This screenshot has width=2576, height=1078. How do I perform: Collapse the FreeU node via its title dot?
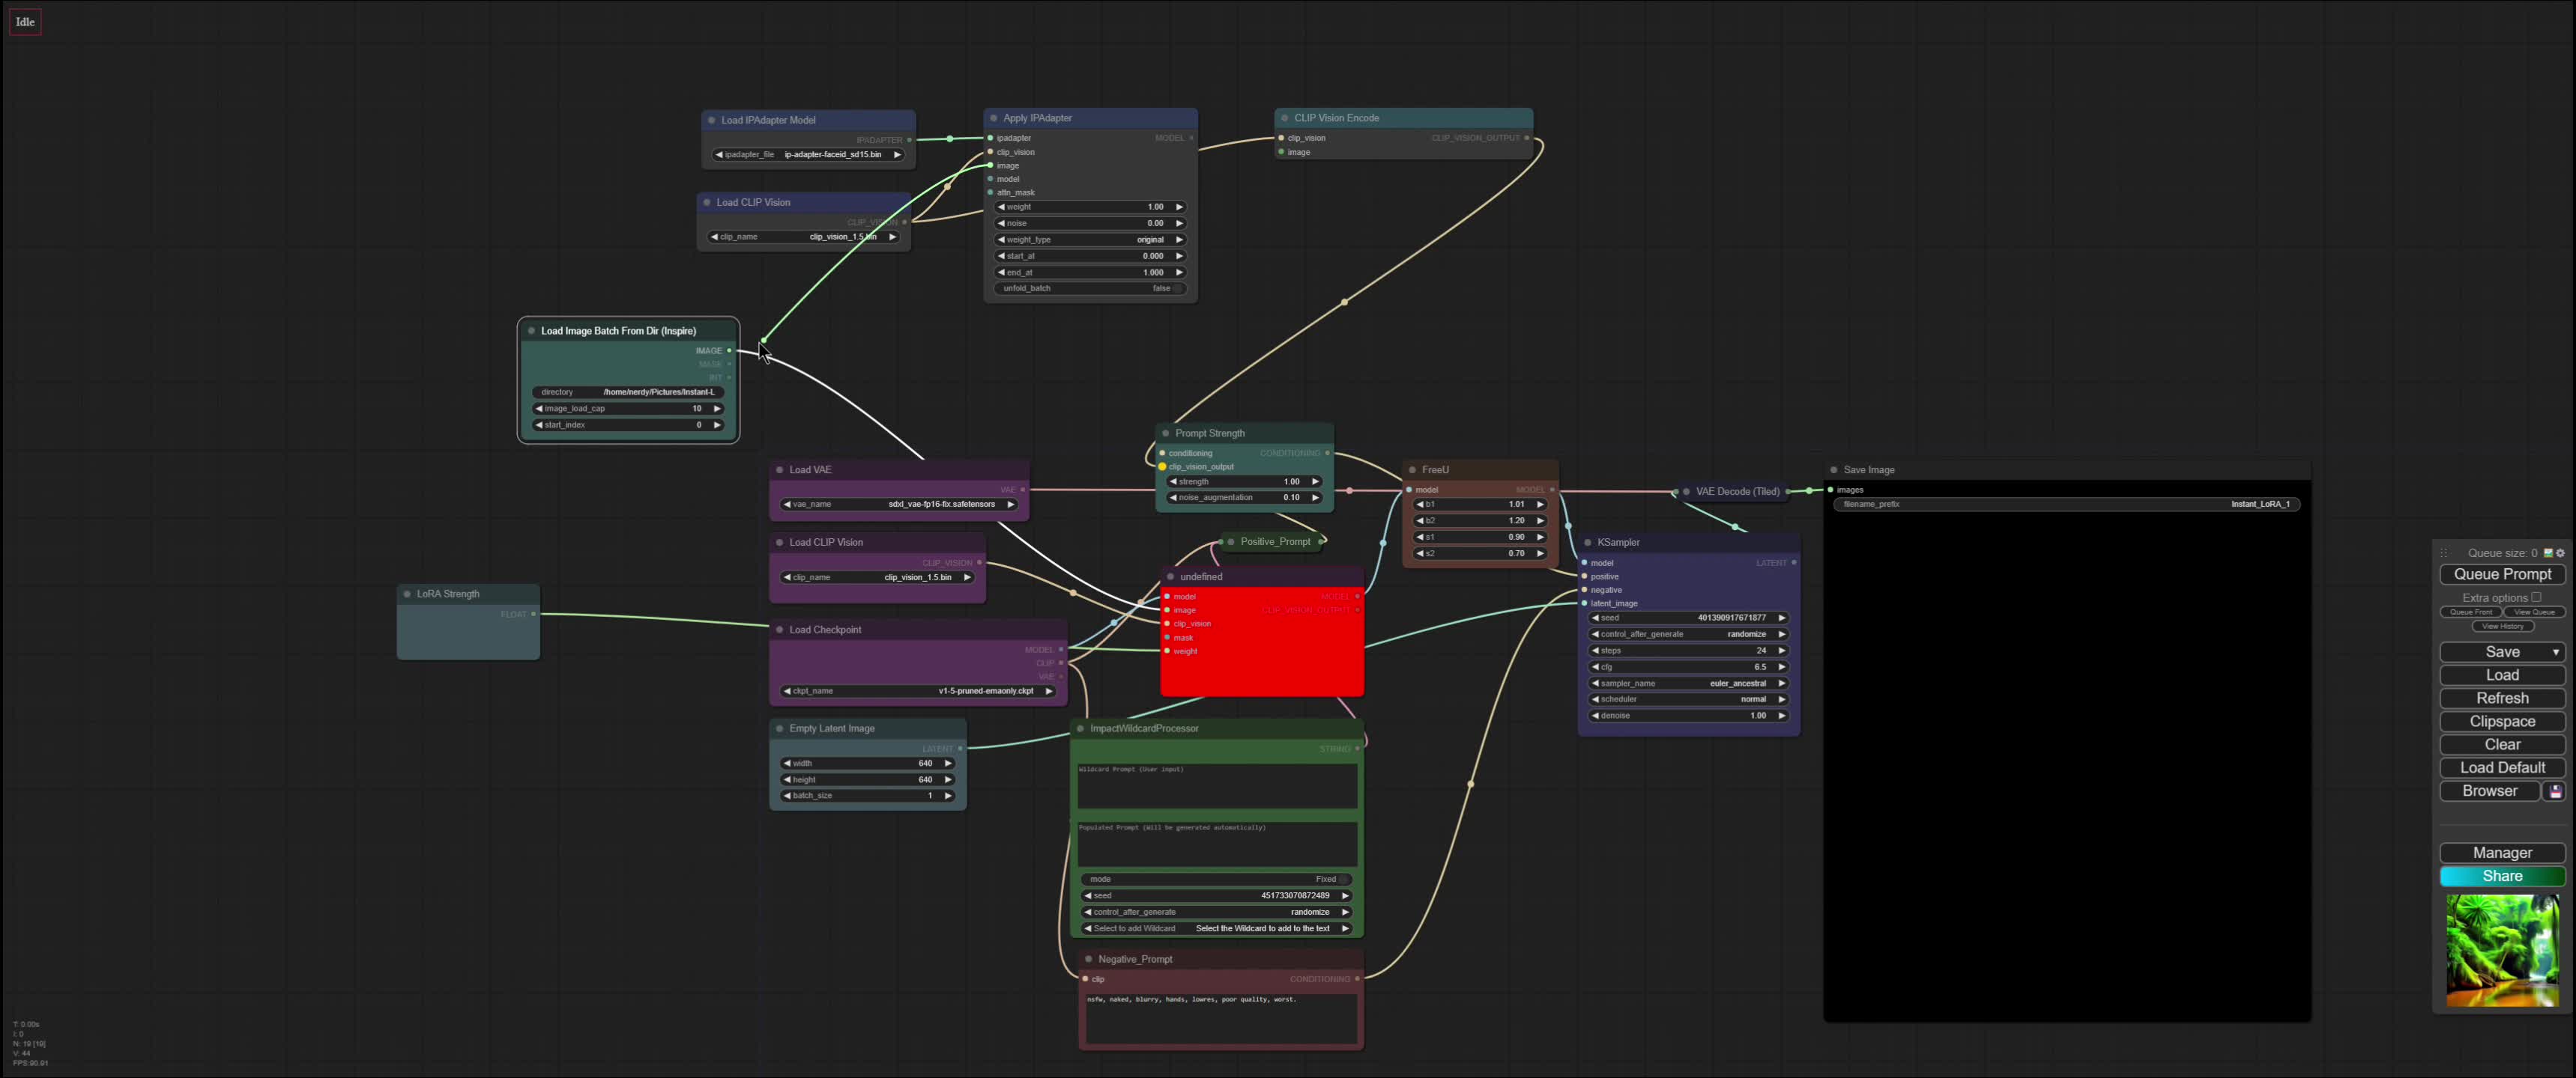coord(1410,469)
